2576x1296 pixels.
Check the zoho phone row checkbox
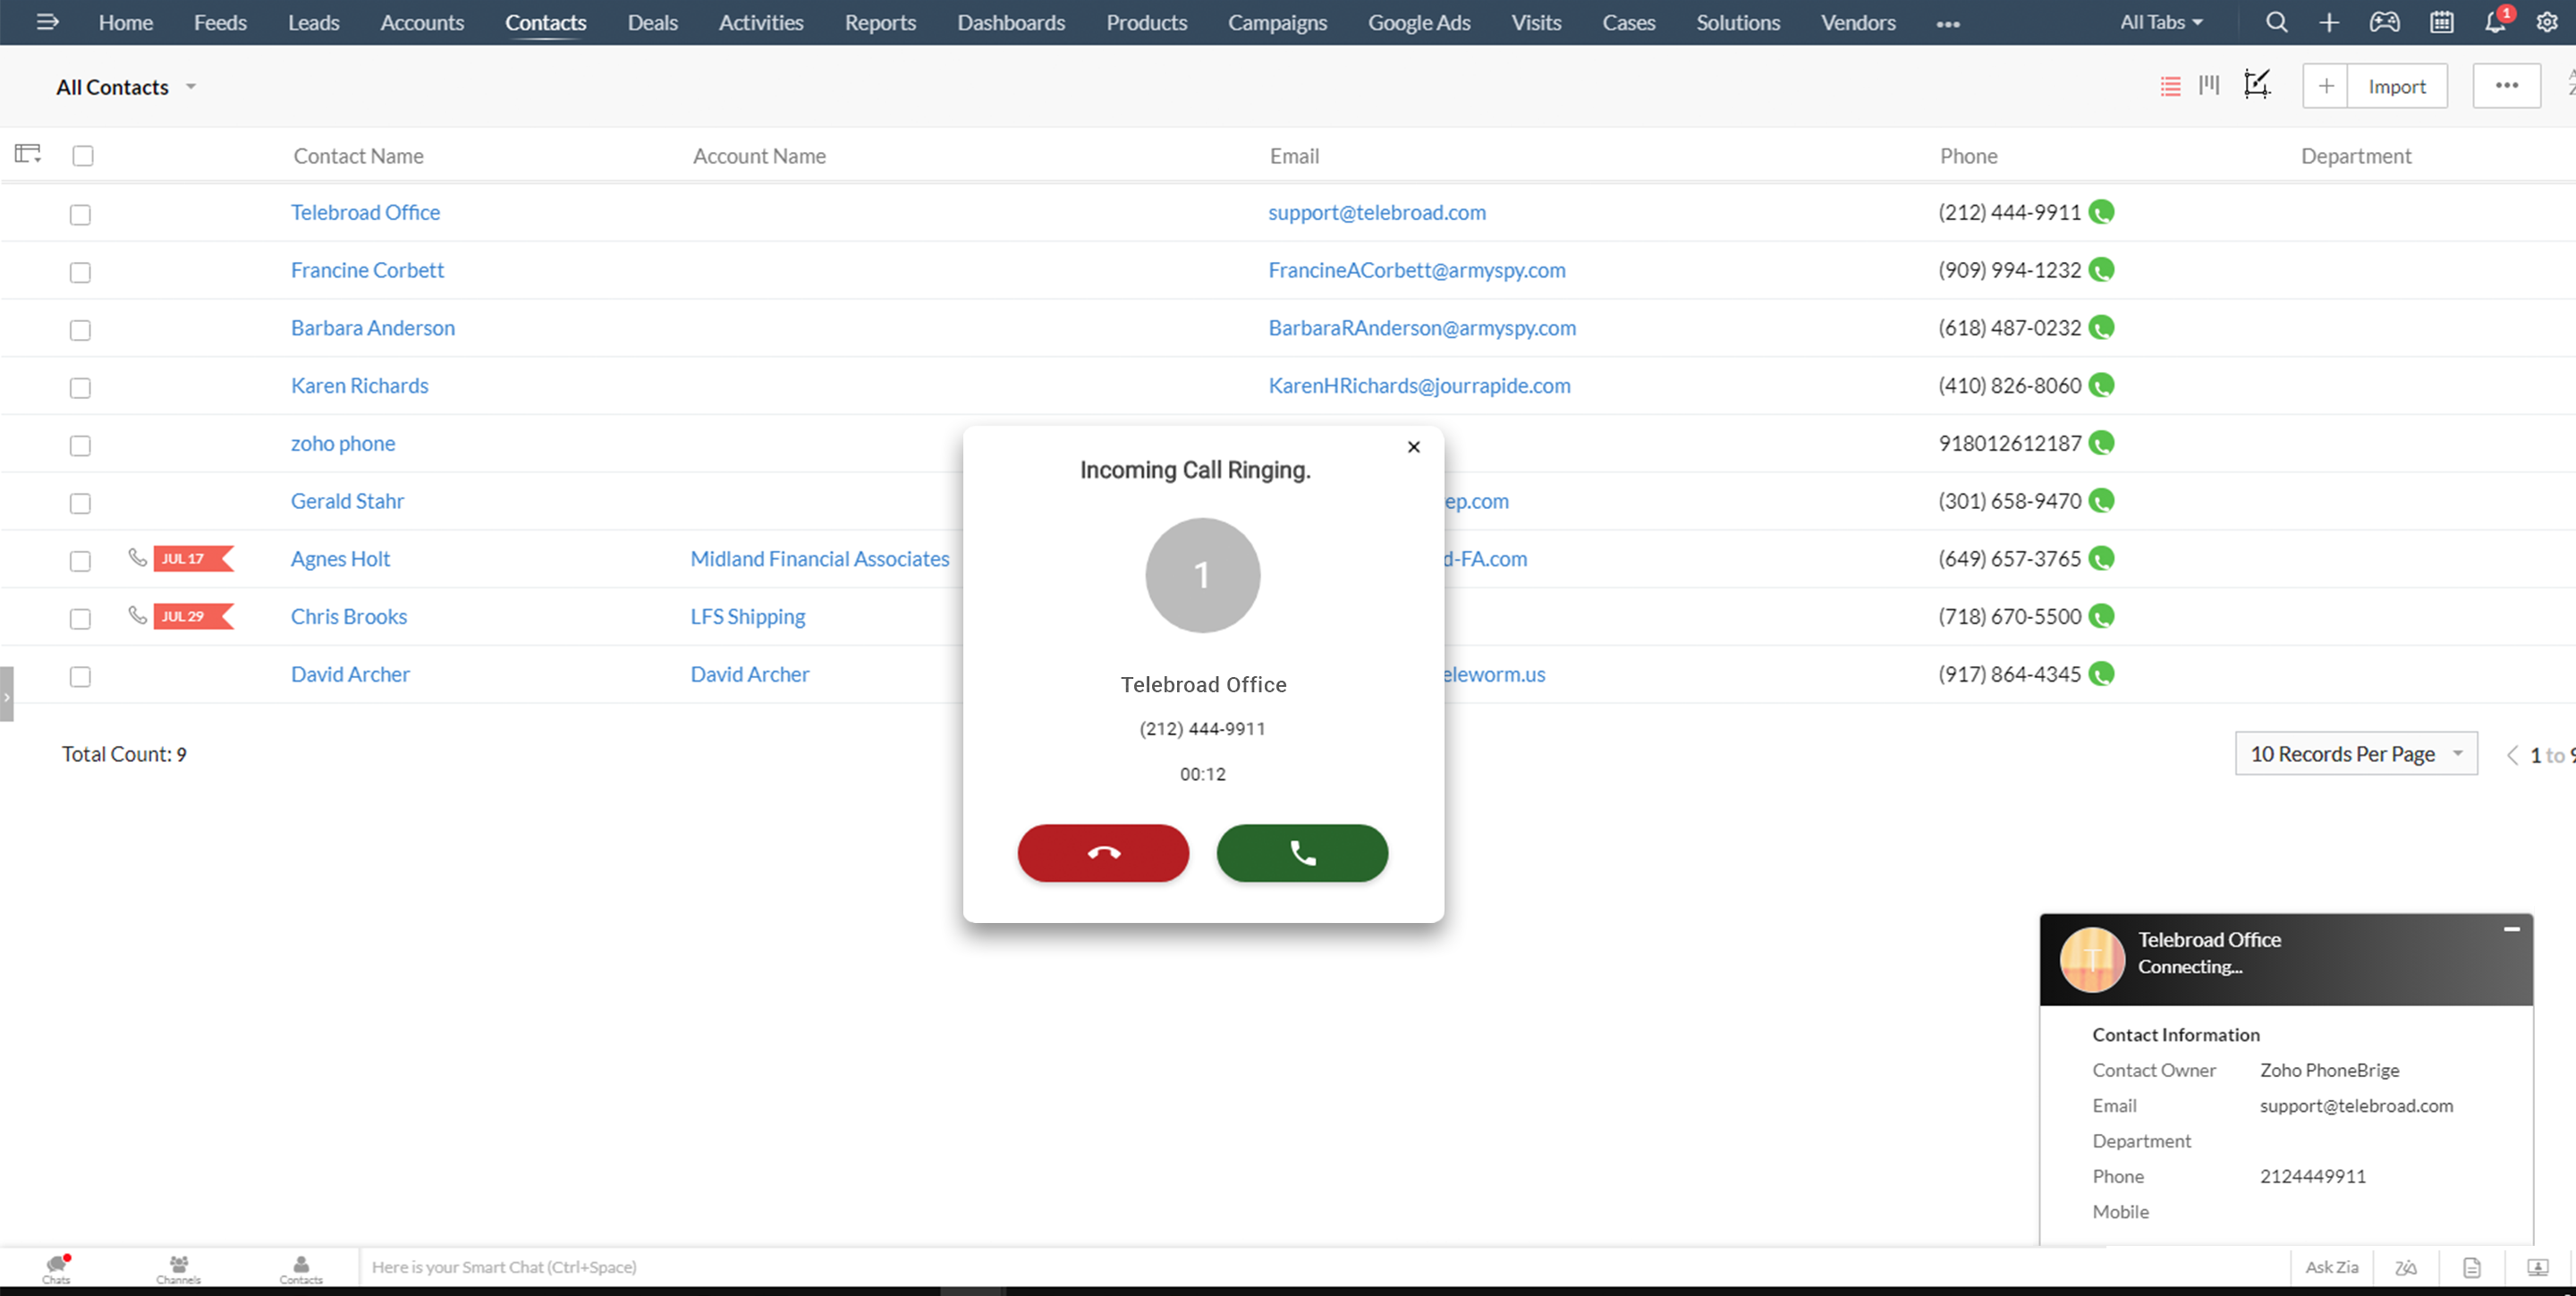(x=80, y=445)
